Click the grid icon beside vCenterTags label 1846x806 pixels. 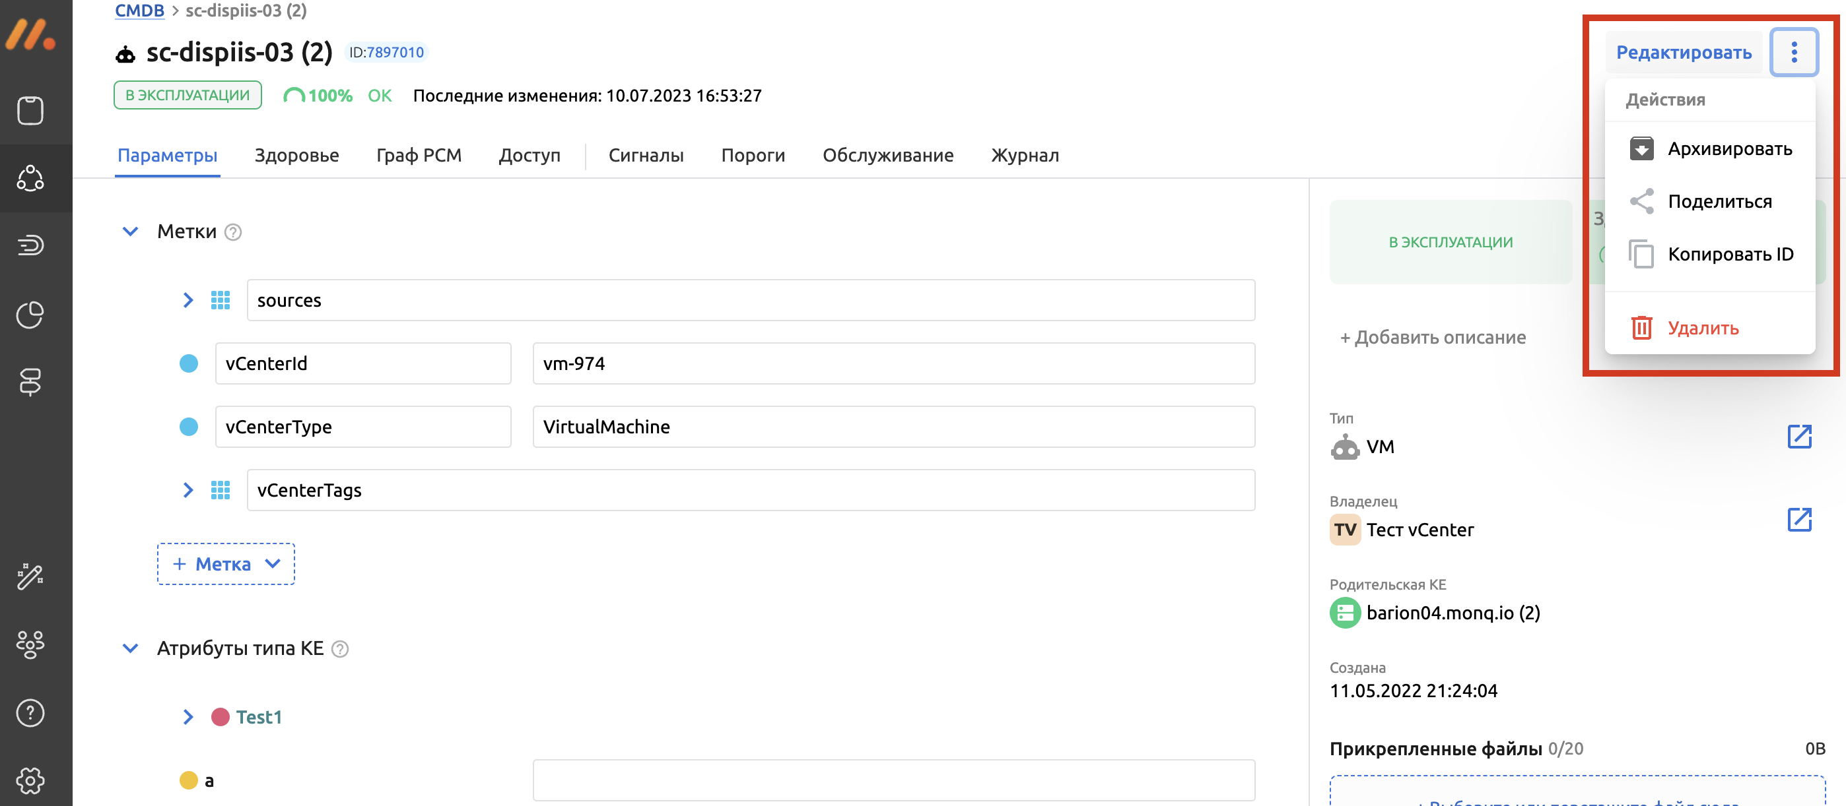click(x=220, y=489)
